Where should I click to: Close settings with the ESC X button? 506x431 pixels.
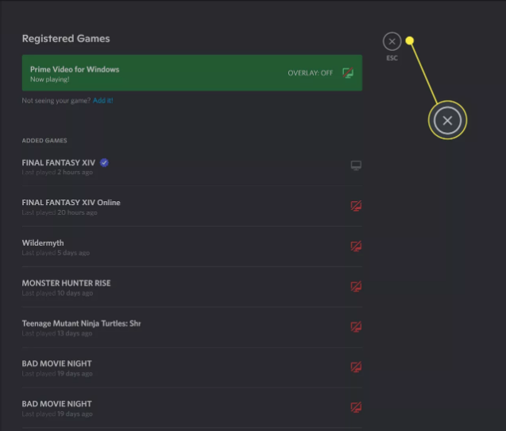(x=392, y=41)
